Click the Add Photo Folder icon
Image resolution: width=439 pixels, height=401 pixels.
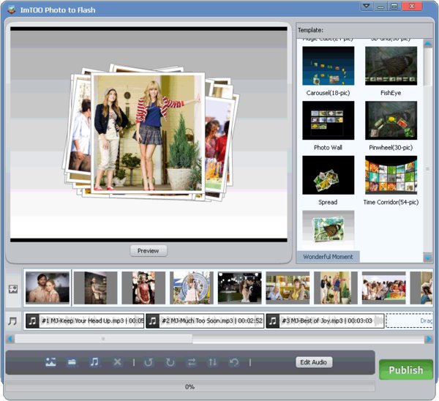coord(72,362)
